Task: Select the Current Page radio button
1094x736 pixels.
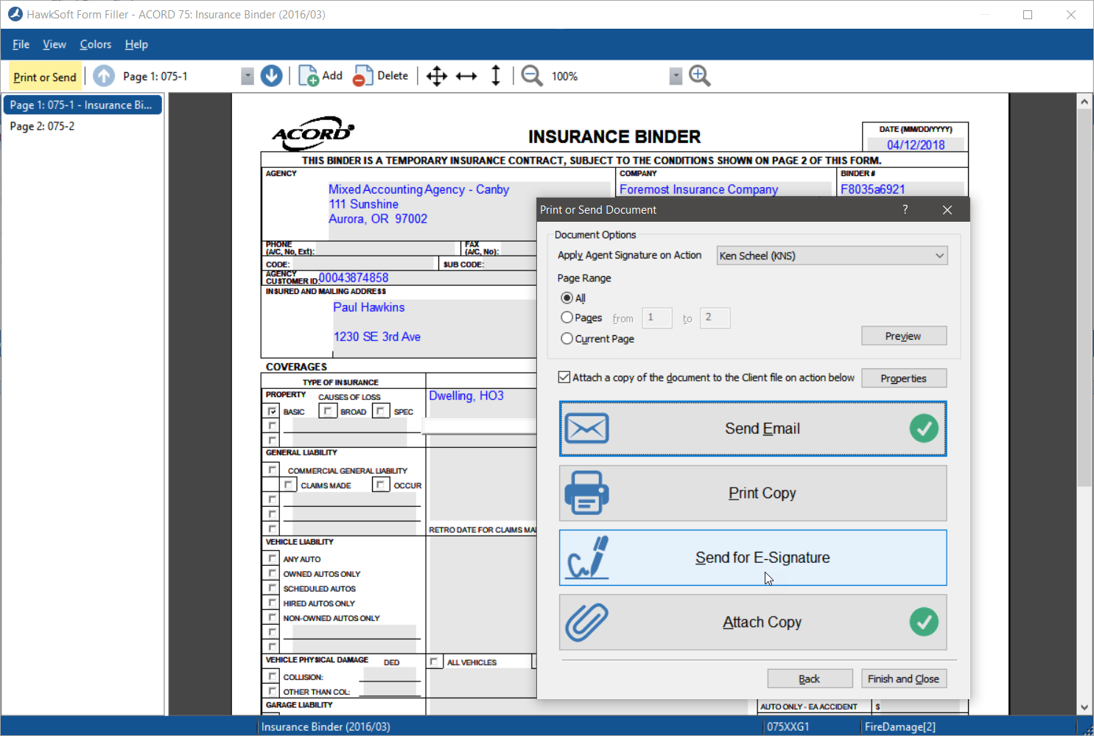Action: coord(567,338)
